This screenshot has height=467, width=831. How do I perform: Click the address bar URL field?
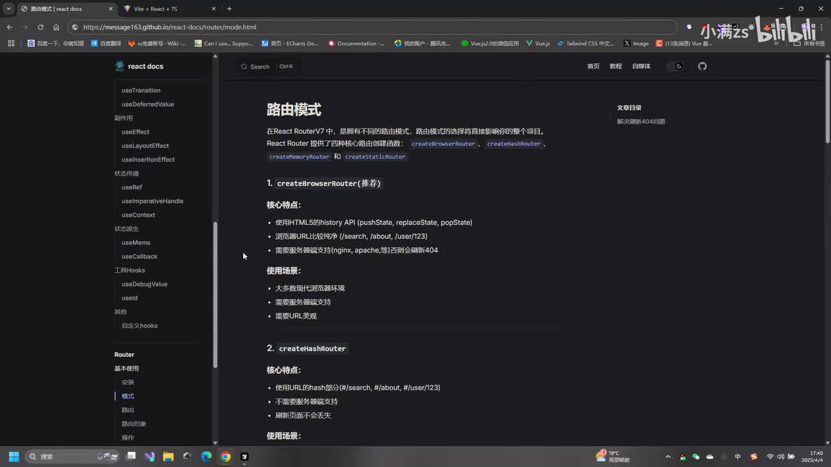(x=373, y=27)
